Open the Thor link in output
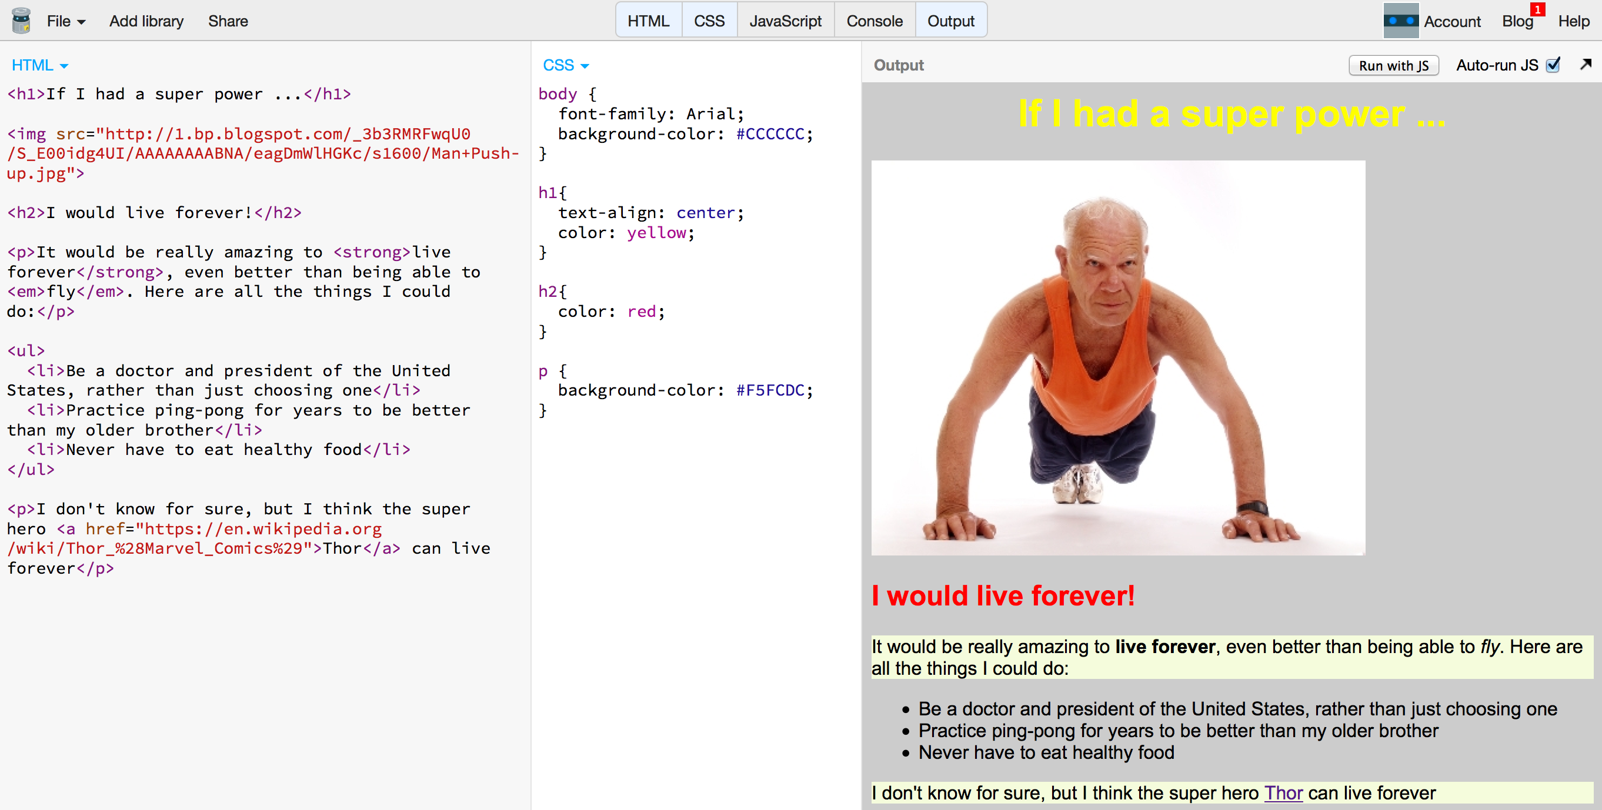1602x810 pixels. 1283,792
